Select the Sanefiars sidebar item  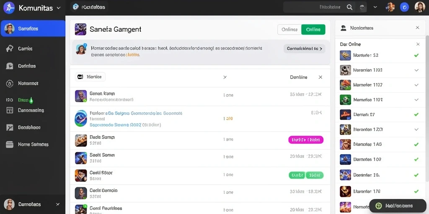[x=33, y=28]
